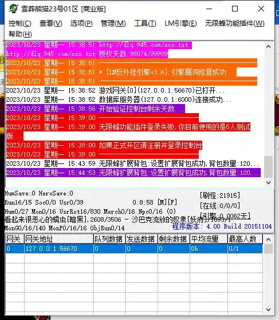Click the [在线:0/0/0] status text

pos(219,206)
